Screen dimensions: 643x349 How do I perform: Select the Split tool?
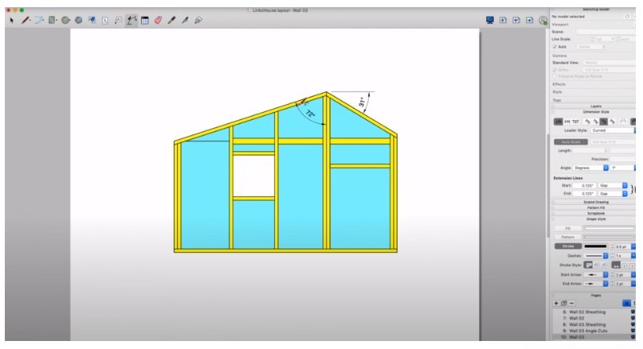(x=185, y=20)
